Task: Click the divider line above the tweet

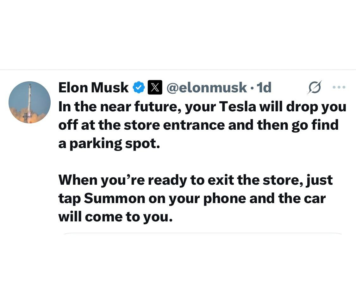Action: (178, 70)
